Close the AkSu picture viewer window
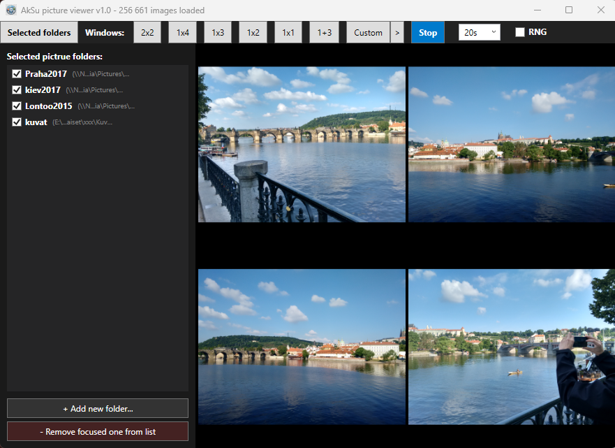The image size is (615, 448). pyautogui.click(x=600, y=10)
